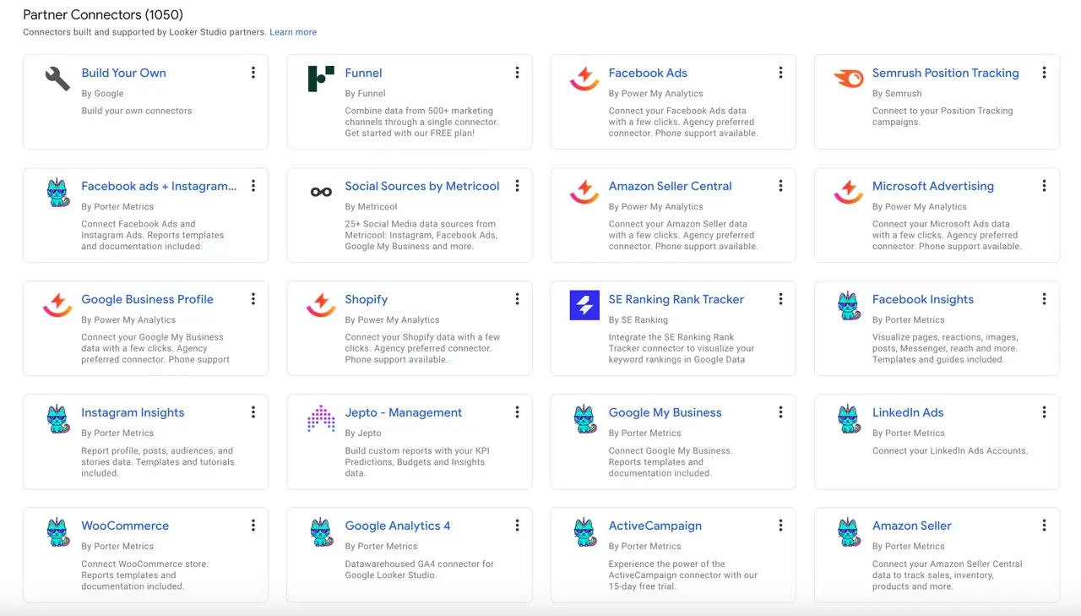Click the Google Business Profile logo icon
The width and height of the screenshot is (1081, 616).
57,305
